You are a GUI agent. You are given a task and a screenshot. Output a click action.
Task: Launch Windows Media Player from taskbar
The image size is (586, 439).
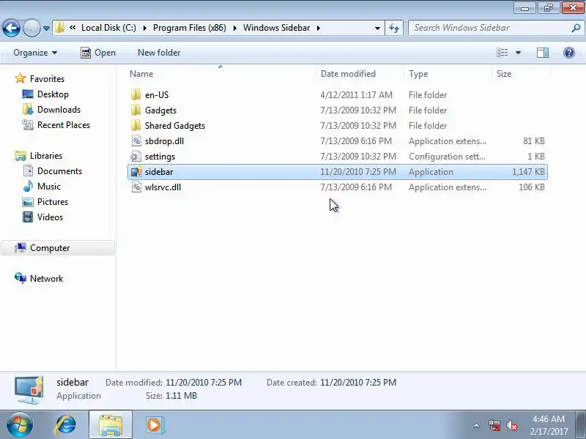(x=154, y=425)
